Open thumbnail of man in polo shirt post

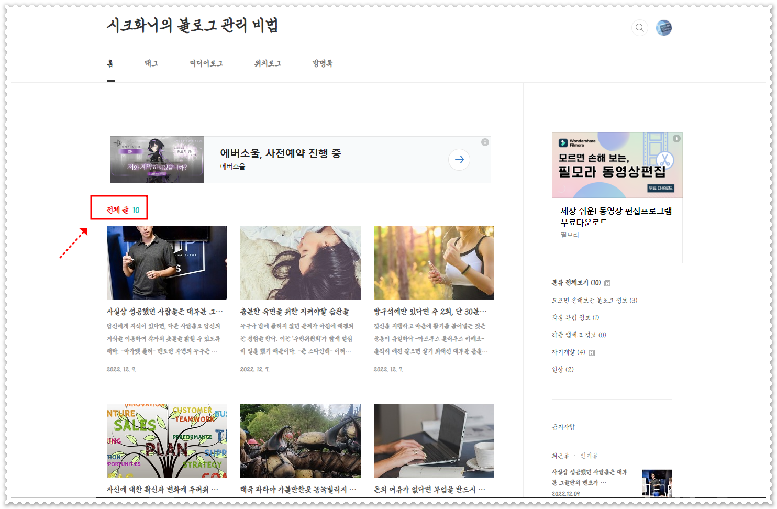point(167,263)
